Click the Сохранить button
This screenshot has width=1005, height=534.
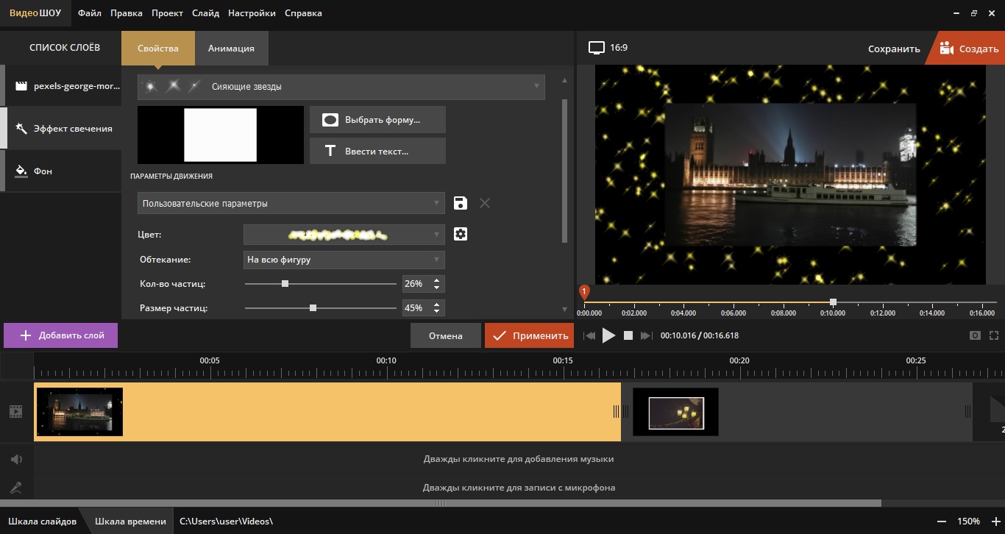pos(894,49)
